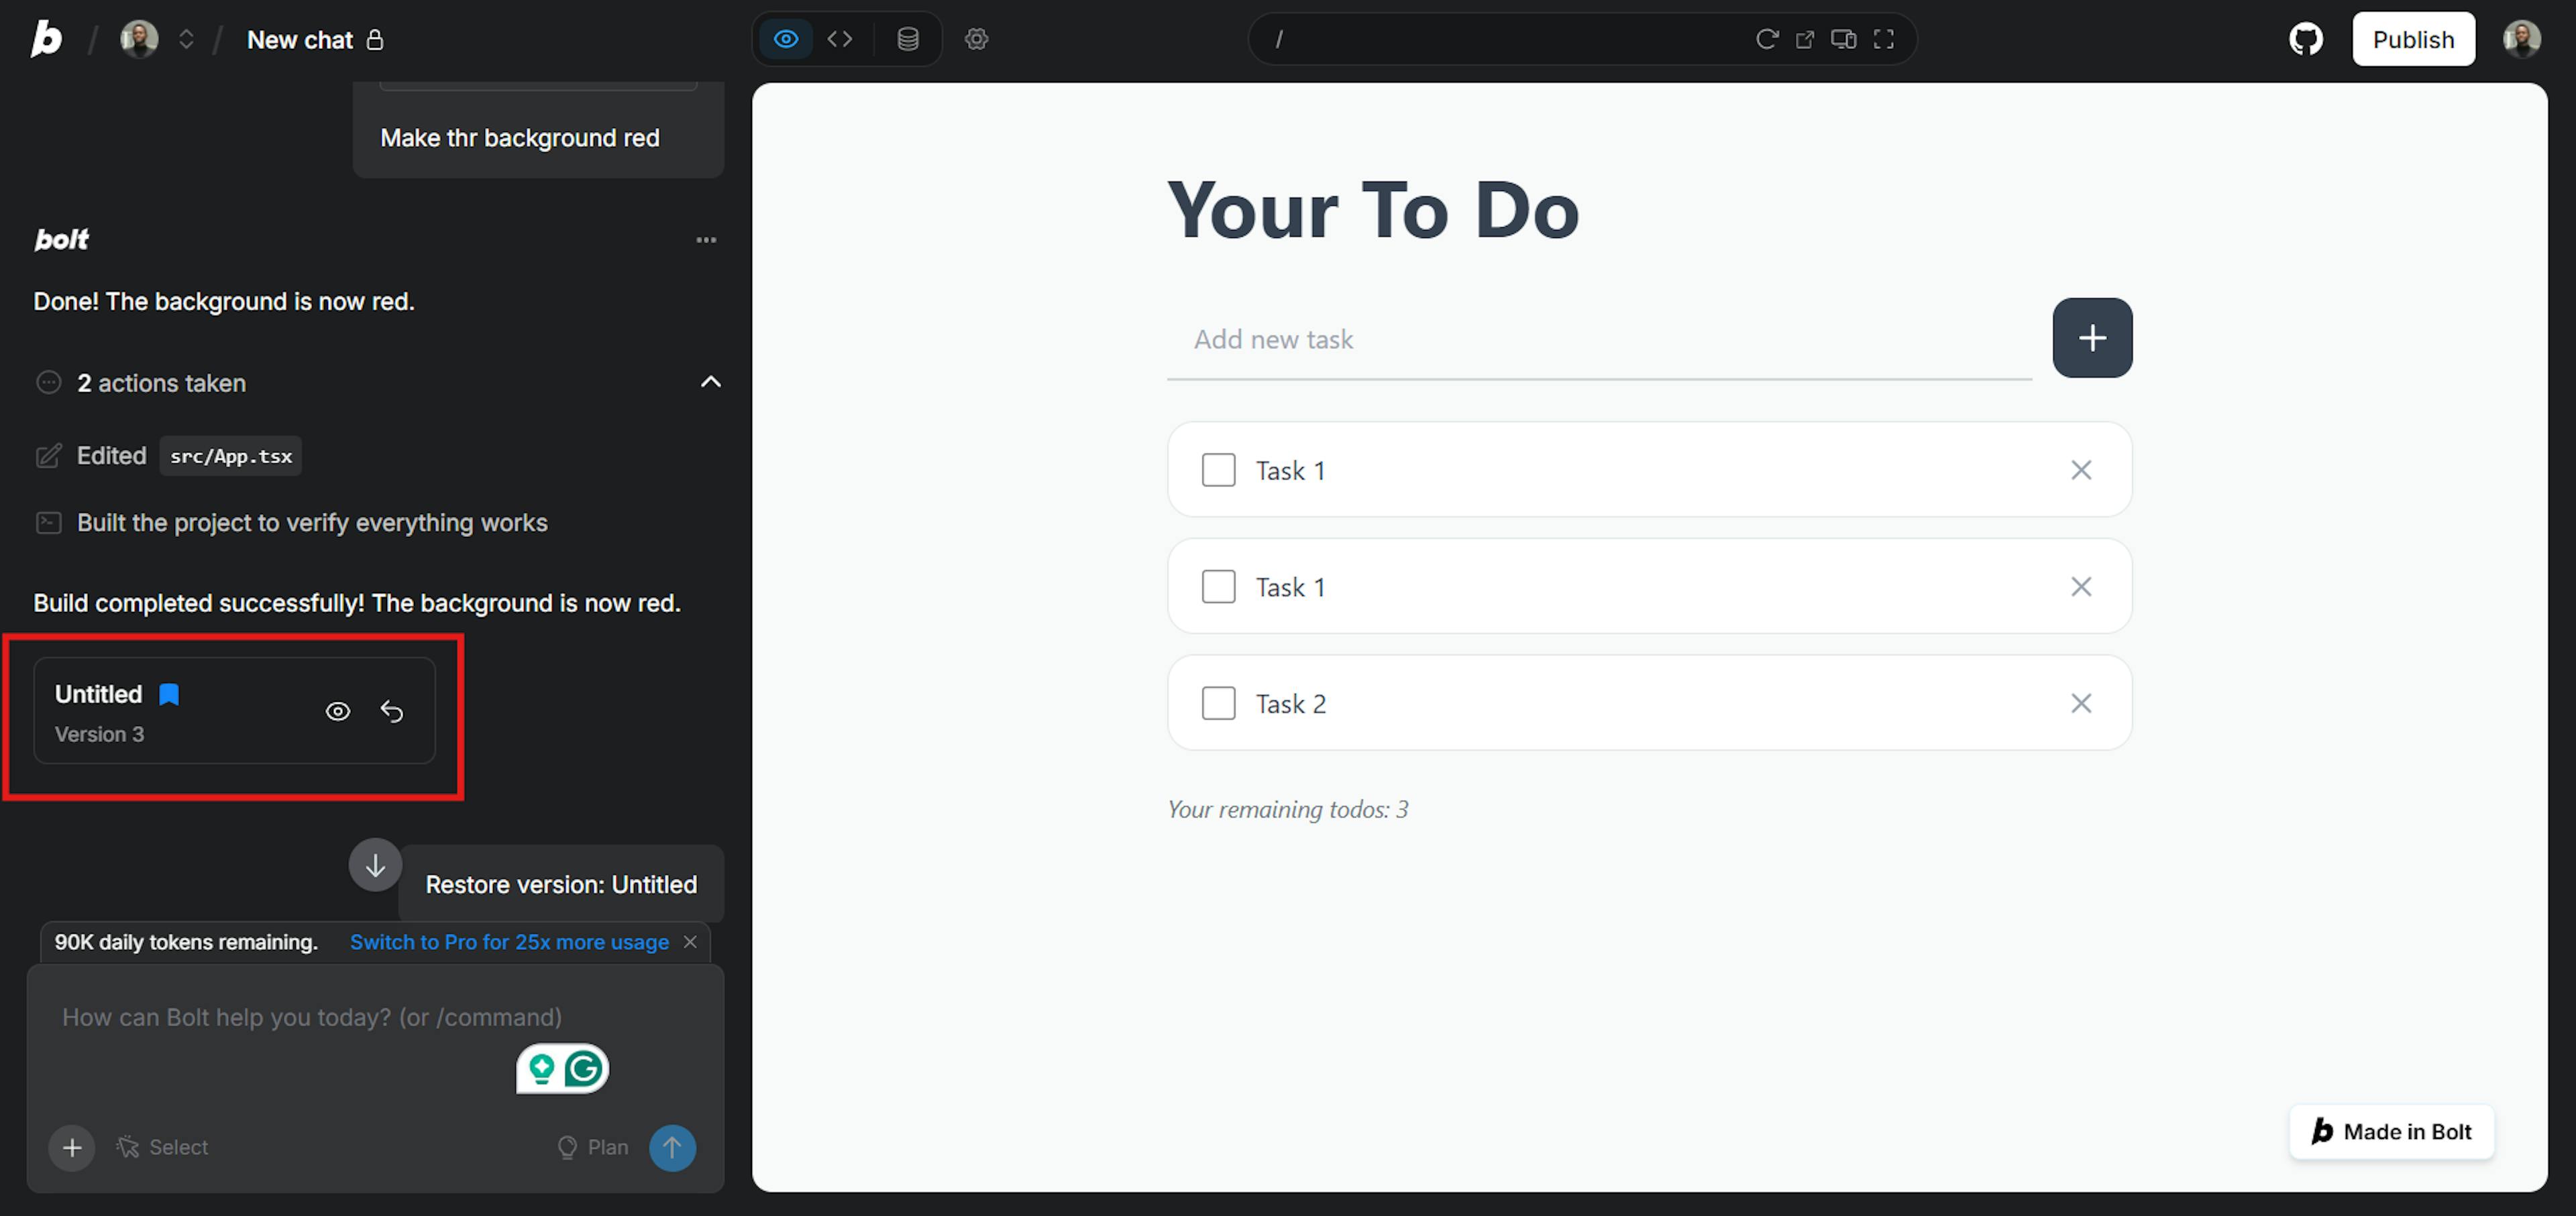This screenshot has width=2576, height=1216.
Task: Switch to the code view tab
Action: point(840,39)
